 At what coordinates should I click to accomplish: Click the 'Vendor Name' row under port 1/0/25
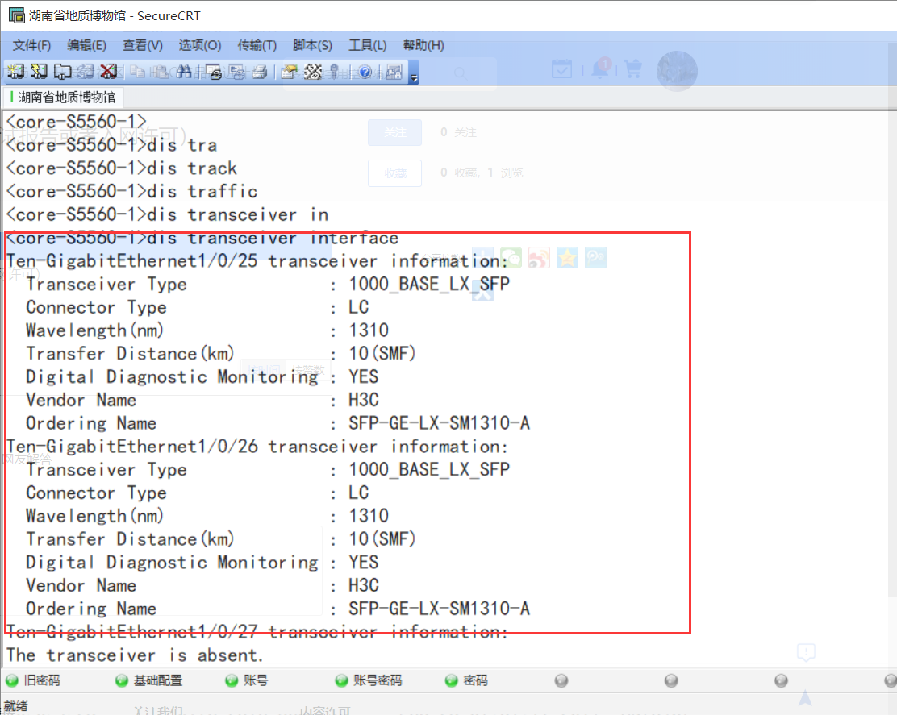click(x=202, y=400)
